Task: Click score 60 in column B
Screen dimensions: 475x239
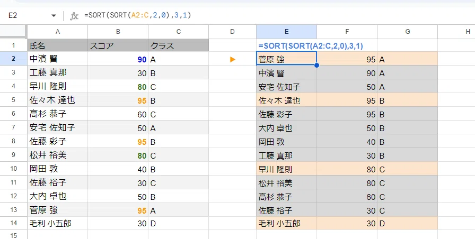Action: 142,115
